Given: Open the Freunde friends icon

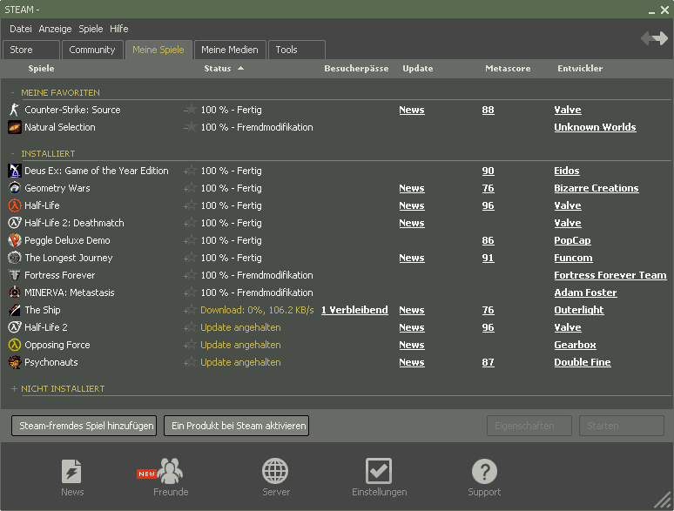Looking at the screenshot, I should [x=171, y=472].
